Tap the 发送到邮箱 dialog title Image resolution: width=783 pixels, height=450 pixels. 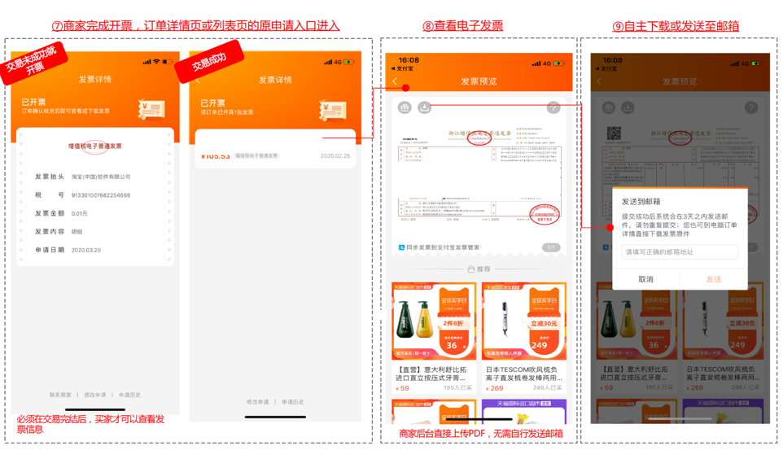tap(641, 201)
